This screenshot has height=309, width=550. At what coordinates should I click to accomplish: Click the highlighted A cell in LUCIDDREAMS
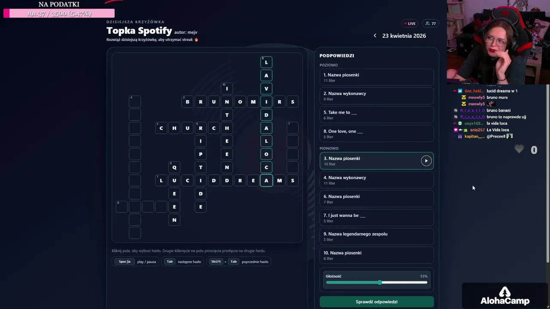[266, 180]
